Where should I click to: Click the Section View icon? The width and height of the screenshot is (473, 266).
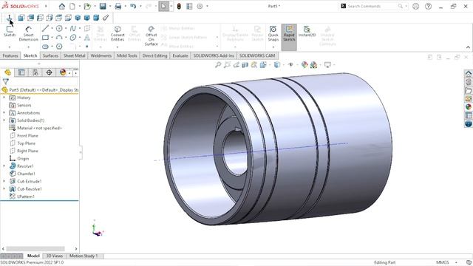[x=245, y=65]
